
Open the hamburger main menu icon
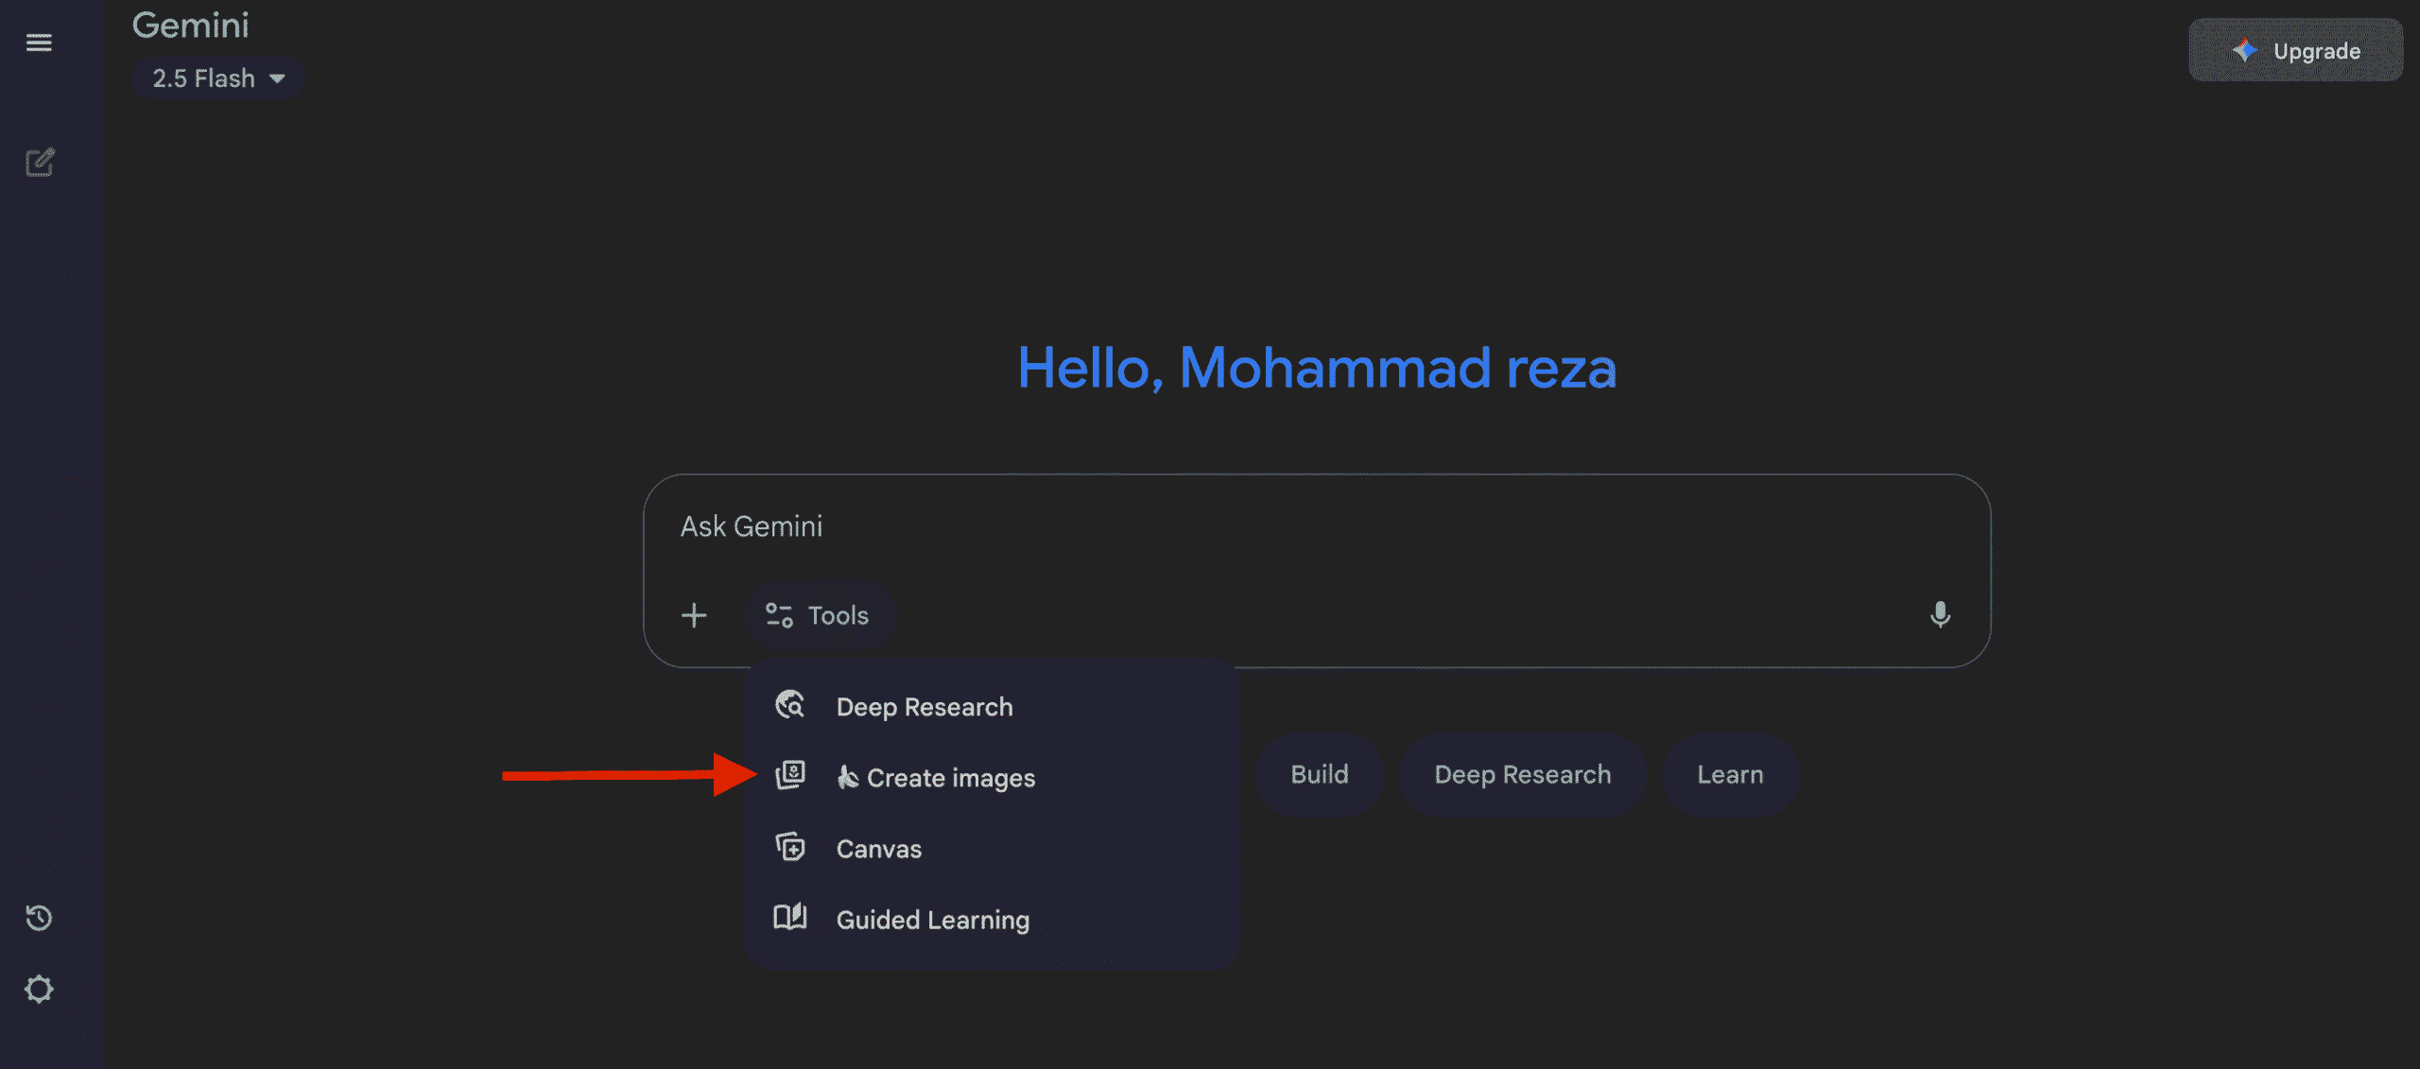[x=39, y=43]
